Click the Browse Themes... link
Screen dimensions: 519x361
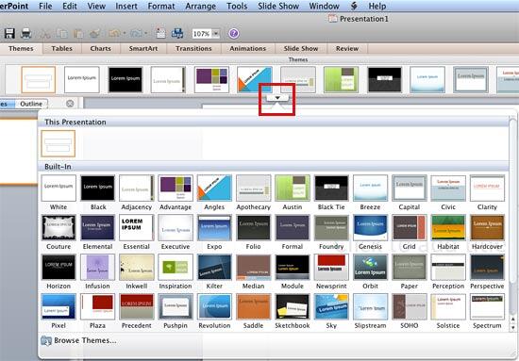coord(85,340)
